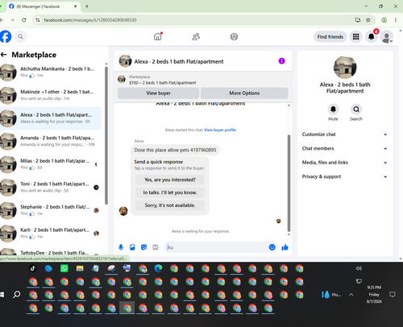Open the Windows notification center icon
403x327 pixels.
(x=393, y=295)
